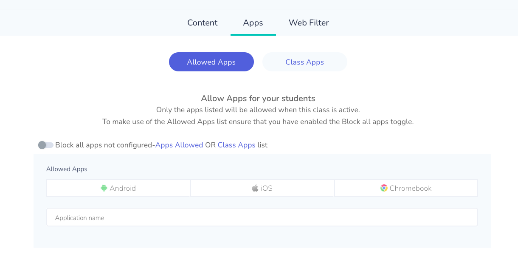Click the 'Allowed Apps' section label above platforms
Viewport: 518px width, 260px height.
click(67, 169)
